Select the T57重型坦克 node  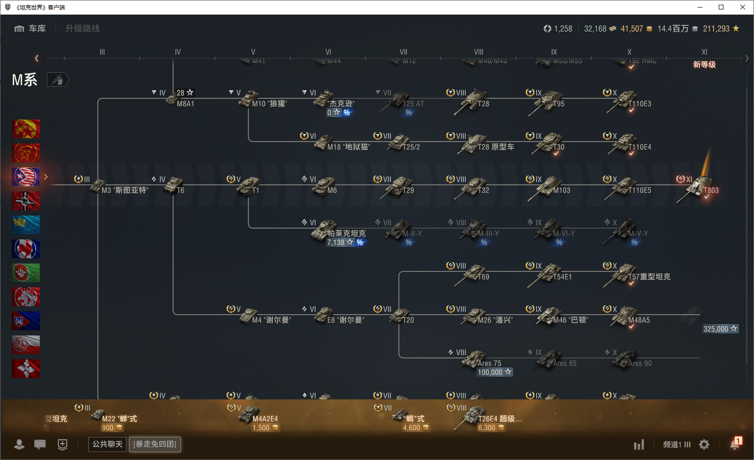637,274
